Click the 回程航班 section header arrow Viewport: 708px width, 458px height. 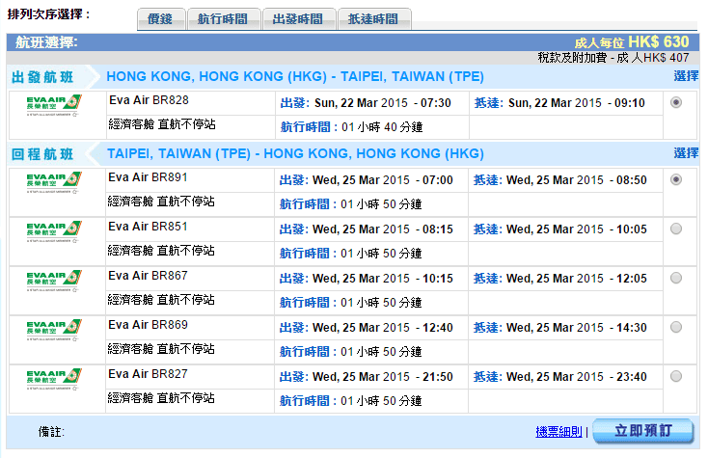click(89, 154)
